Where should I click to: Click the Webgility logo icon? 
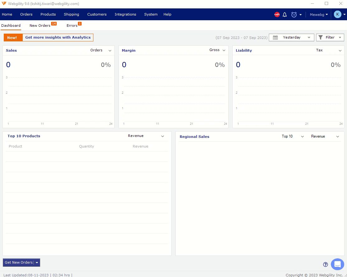[x=4, y=3]
